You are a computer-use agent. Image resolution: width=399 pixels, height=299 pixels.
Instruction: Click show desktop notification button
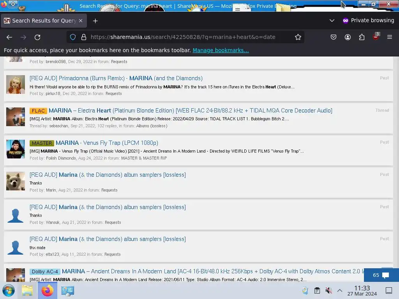click(x=389, y=290)
